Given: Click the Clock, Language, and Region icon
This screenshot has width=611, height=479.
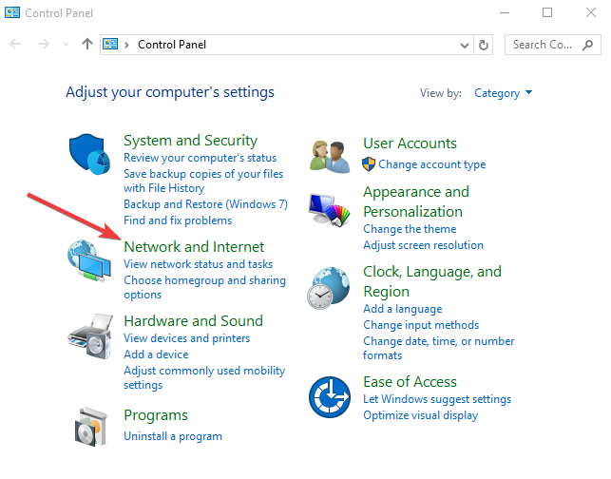Looking at the screenshot, I should 330,288.
